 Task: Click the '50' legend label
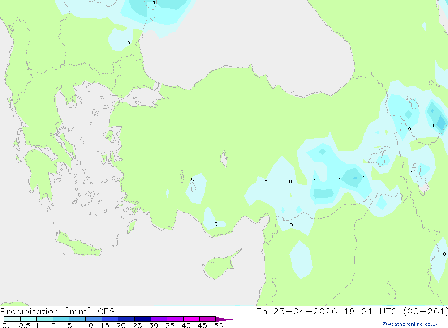(x=219, y=325)
